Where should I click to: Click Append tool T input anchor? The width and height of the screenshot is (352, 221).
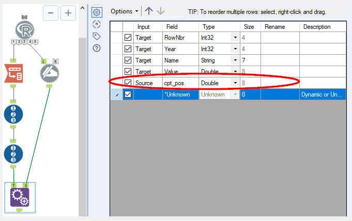click(13, 185)
